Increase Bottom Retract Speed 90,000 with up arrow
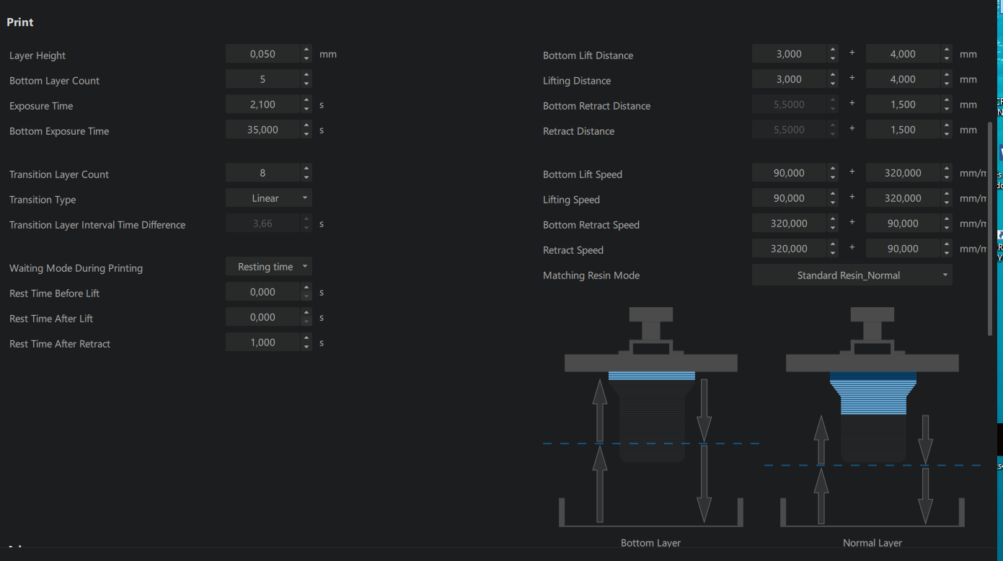1003x561 pixels. click(947, 219)
